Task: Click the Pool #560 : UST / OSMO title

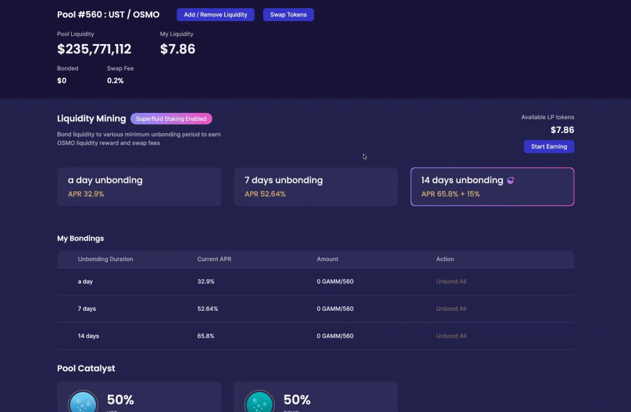Action: (x=109, y=15)
